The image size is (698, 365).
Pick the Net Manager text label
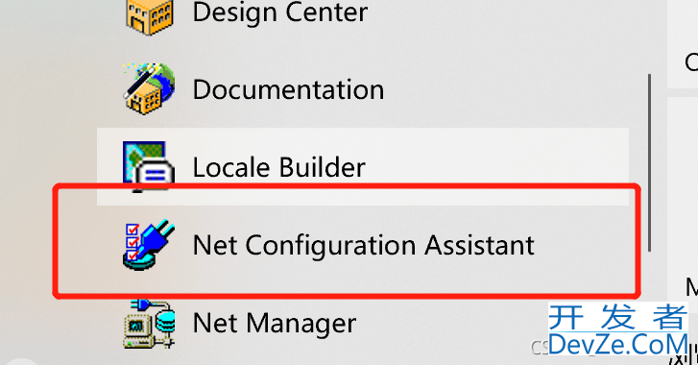pos(275,323)
